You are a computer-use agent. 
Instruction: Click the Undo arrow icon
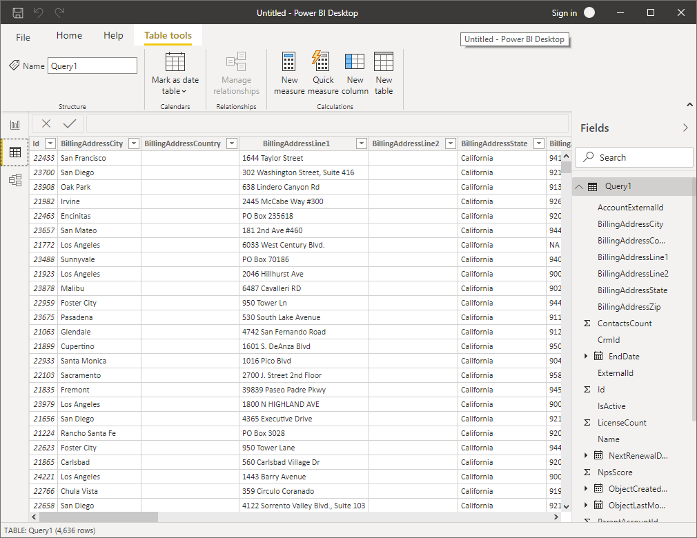pyautogui.click(x=39, y=13)
